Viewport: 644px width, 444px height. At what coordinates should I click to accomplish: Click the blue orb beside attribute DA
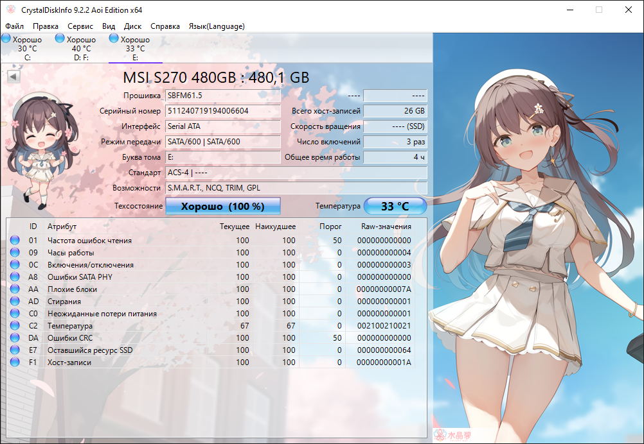pyautogui.click(x=15, y=338)
